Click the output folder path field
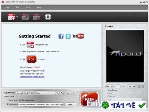Viewport: 149px width, 112px height. (39, 105)
